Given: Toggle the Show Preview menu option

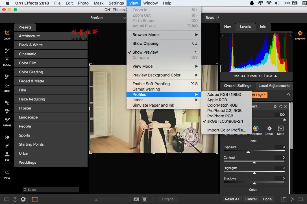Looking at the screenshot, I should 164,52.
